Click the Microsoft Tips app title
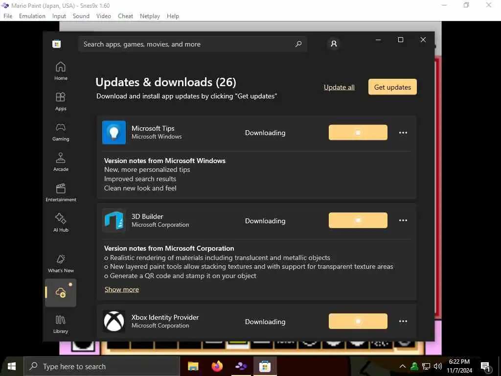Image resolution: width=501 pixels, height=376 pixels. [x=153, y=128]
